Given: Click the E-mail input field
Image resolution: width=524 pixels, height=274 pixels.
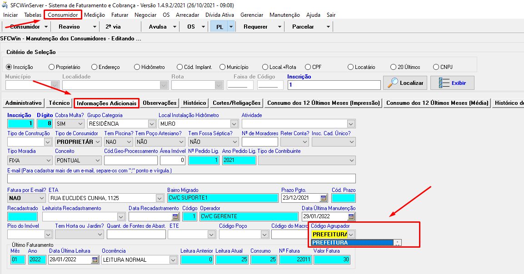Looking at the screenshot, I should [x=181, y=178].
